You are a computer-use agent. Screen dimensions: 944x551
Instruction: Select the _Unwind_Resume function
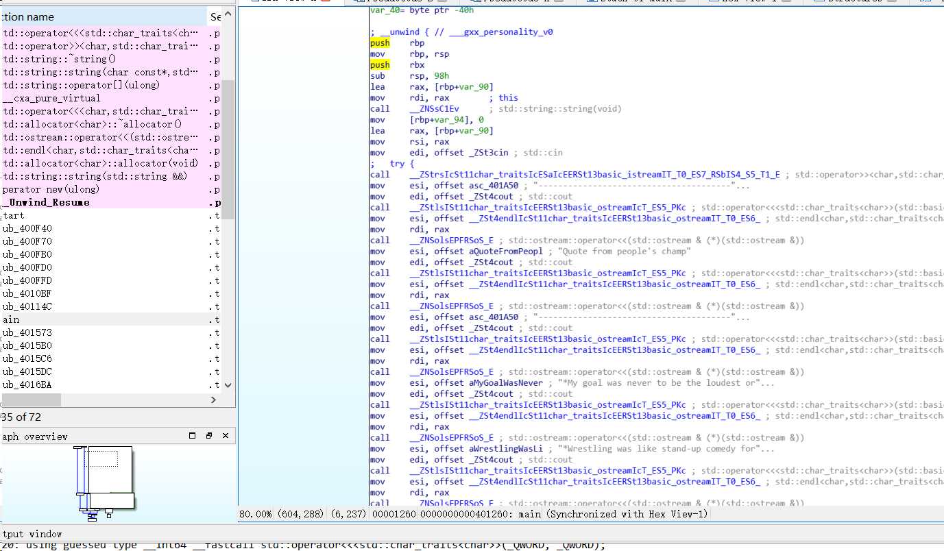[x=111, y=202]
